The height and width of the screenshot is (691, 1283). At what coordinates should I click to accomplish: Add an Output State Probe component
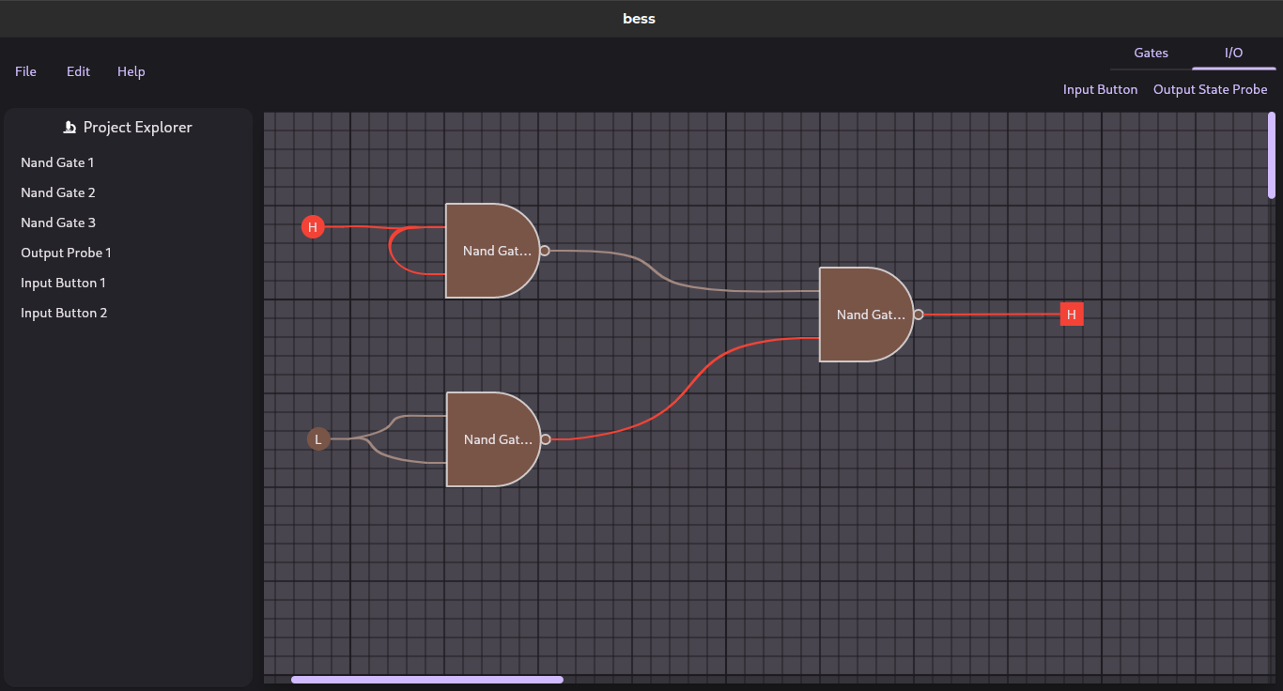point(1210,89)
